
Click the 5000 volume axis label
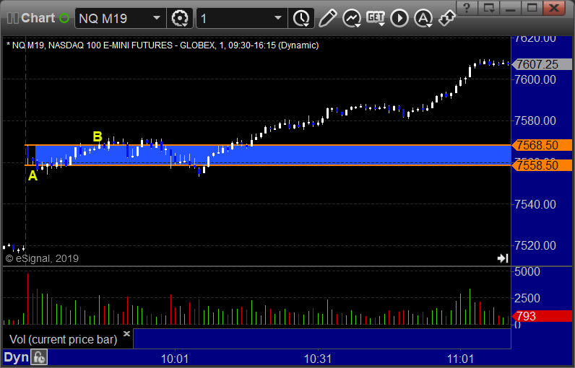pos(527,271)
